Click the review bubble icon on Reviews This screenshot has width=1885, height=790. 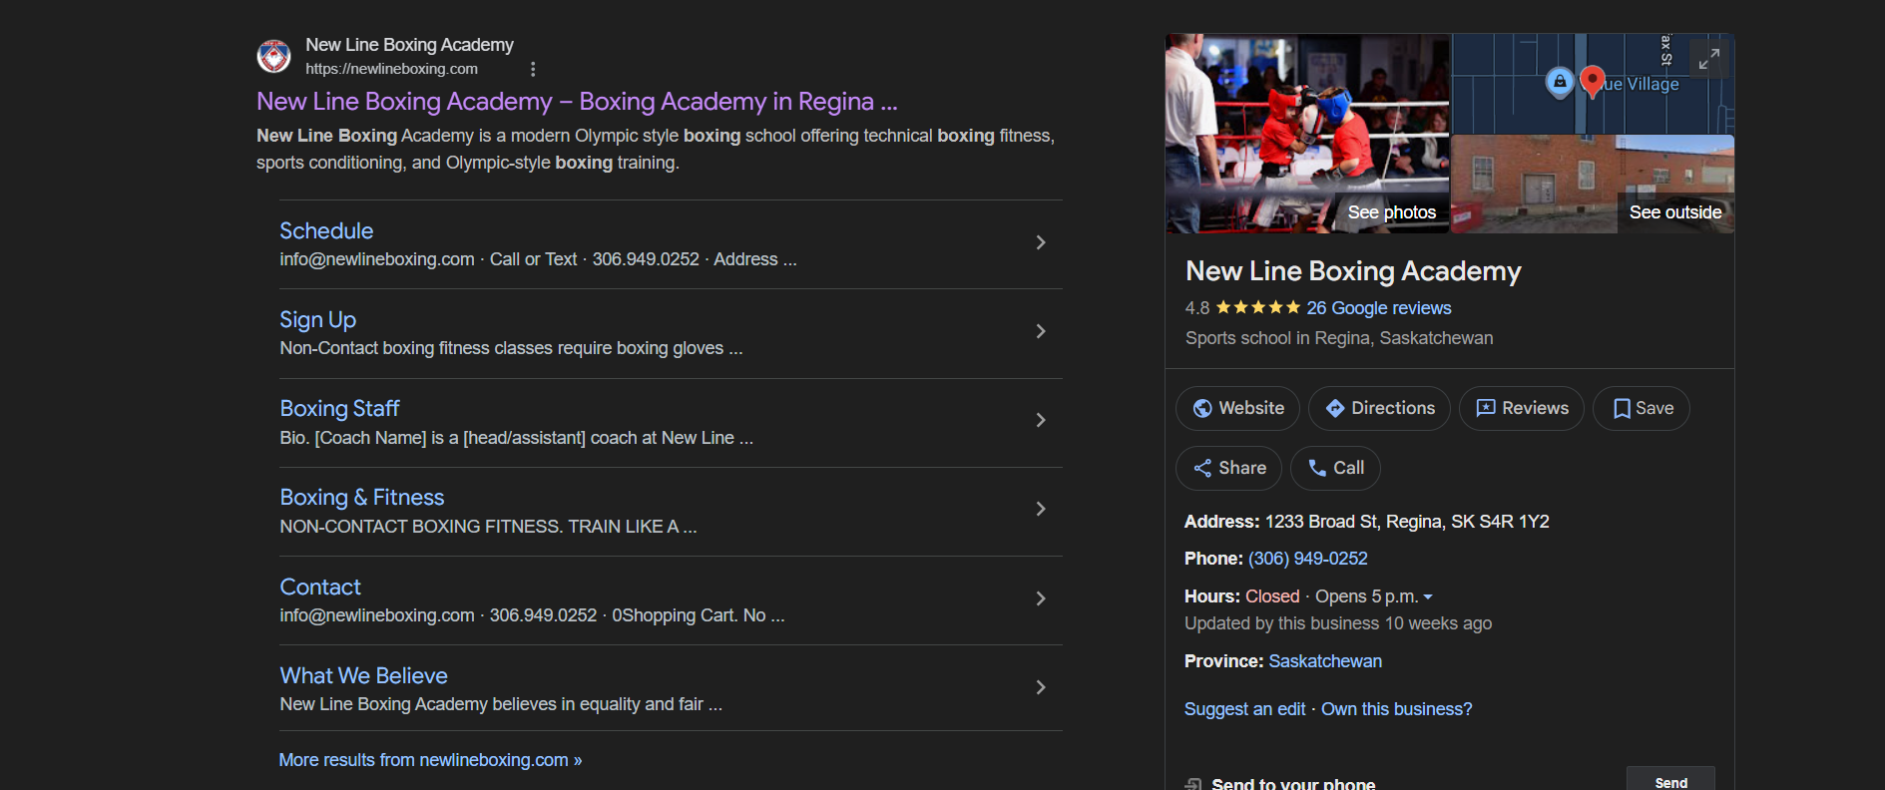pos(1486,408)
